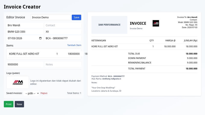Print the invoice

(x=9, y=104)
